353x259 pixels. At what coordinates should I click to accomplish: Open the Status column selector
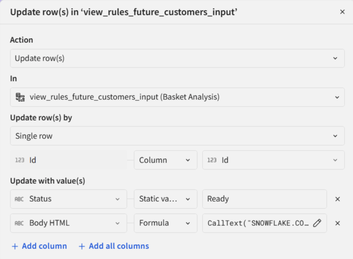click(68, 199)
